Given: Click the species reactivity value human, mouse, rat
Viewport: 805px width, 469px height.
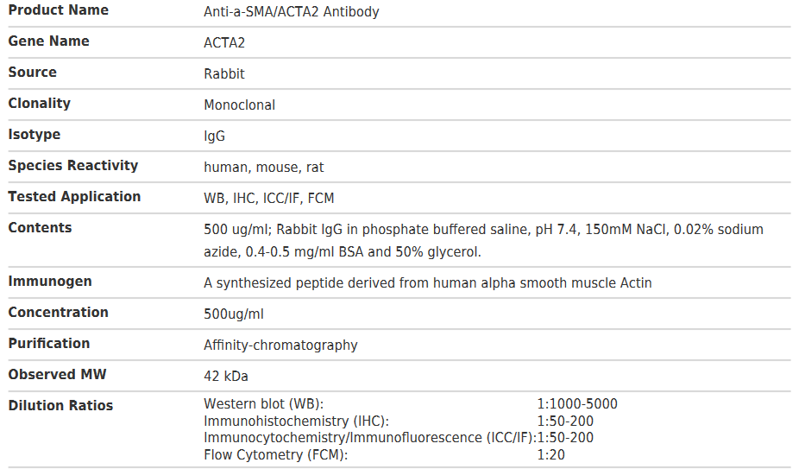Looking at the screenshot, I should (x=263, y=168).
